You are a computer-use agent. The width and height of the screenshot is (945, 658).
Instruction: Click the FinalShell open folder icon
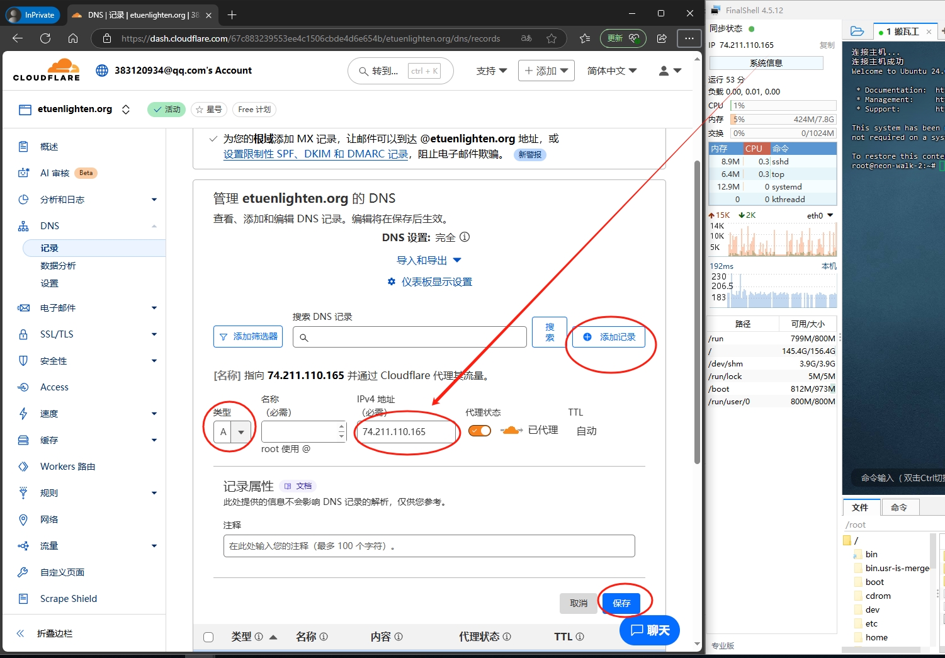coord(857,31)
